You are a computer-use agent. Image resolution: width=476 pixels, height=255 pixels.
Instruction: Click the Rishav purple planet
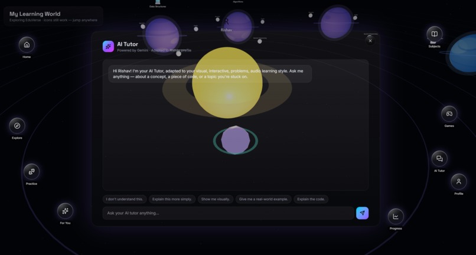[237, 27]
